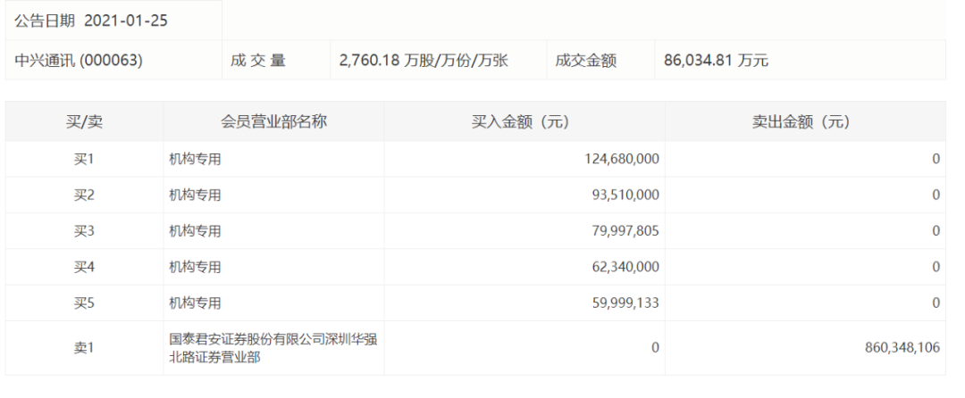Click turnover amount 86,034.81 万元

click(716, 61)
